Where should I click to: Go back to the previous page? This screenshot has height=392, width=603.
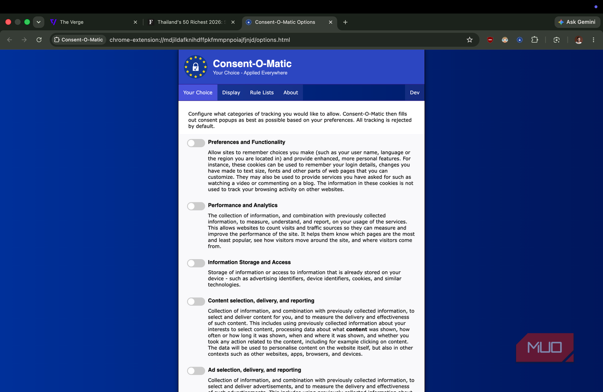click(x=10, y=40)
